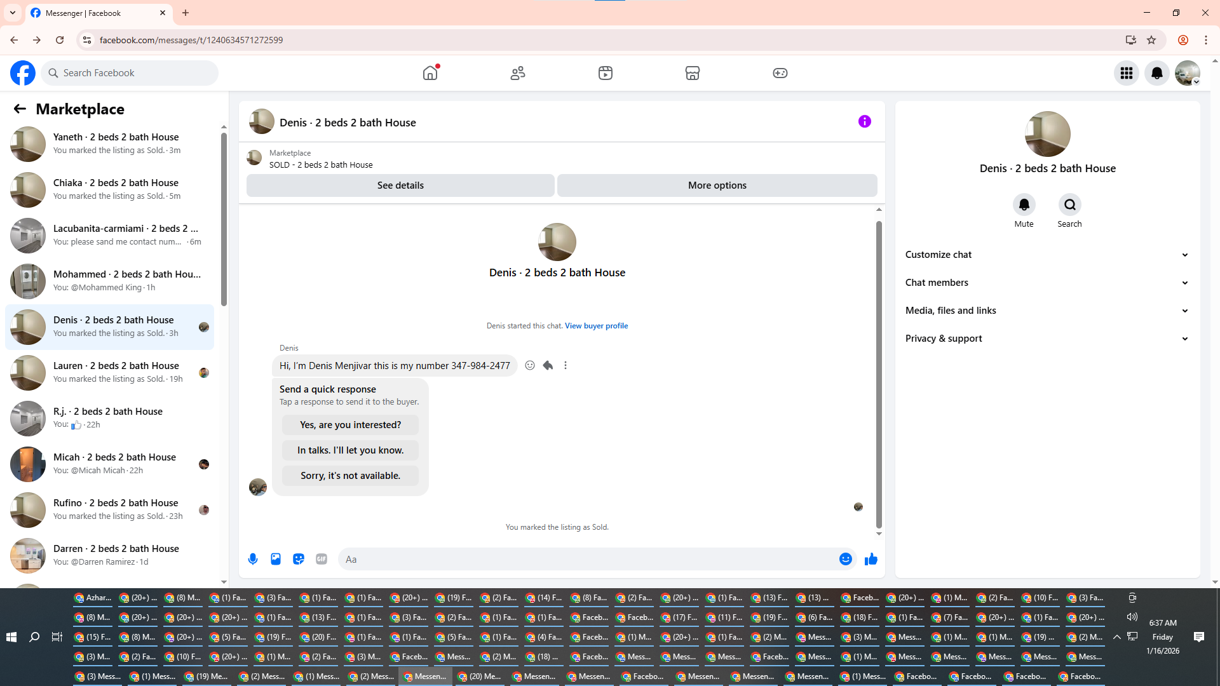Click the See details button
Viewport: 1220px width, 686px height.
[400, 185]
